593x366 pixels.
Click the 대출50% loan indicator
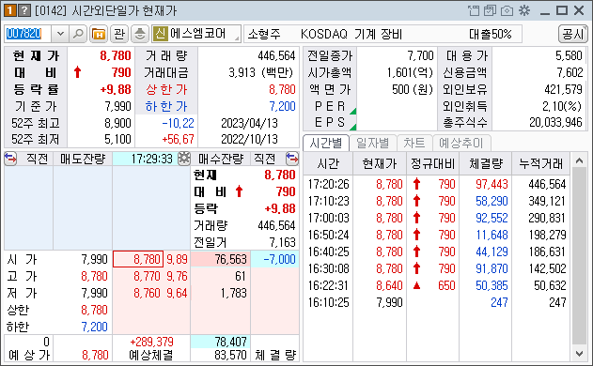[491, 35]
